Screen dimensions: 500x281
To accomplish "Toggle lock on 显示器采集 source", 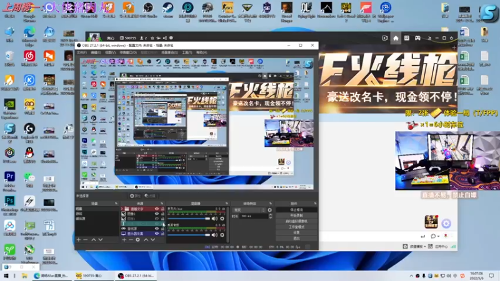I will coord(162,234).
